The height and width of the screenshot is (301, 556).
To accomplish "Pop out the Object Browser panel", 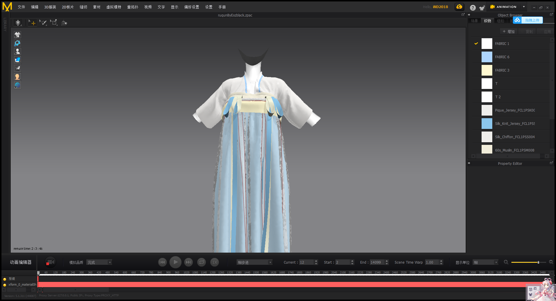I will [x=551, y=14].
